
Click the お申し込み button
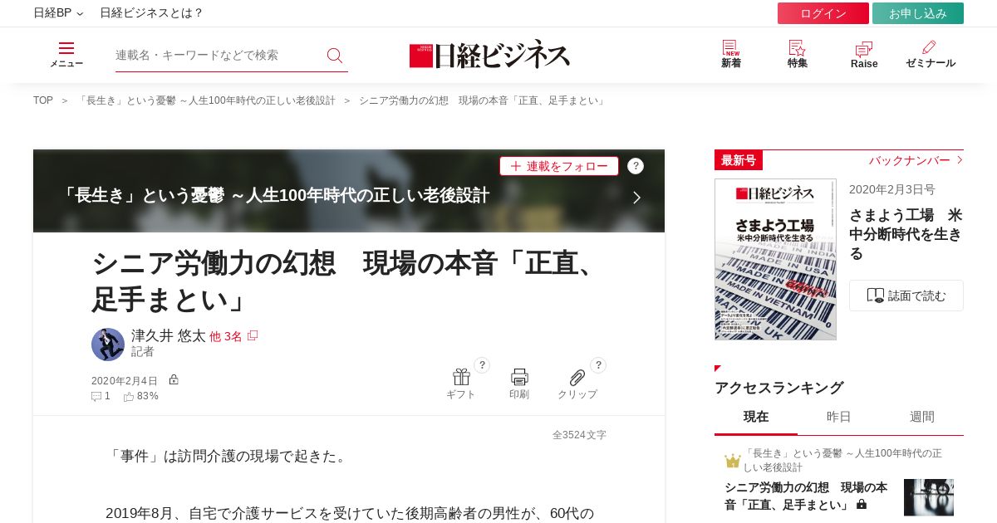tap(918, 13)
